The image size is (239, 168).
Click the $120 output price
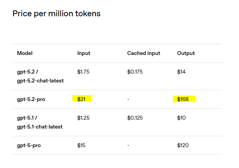[183, 146]
